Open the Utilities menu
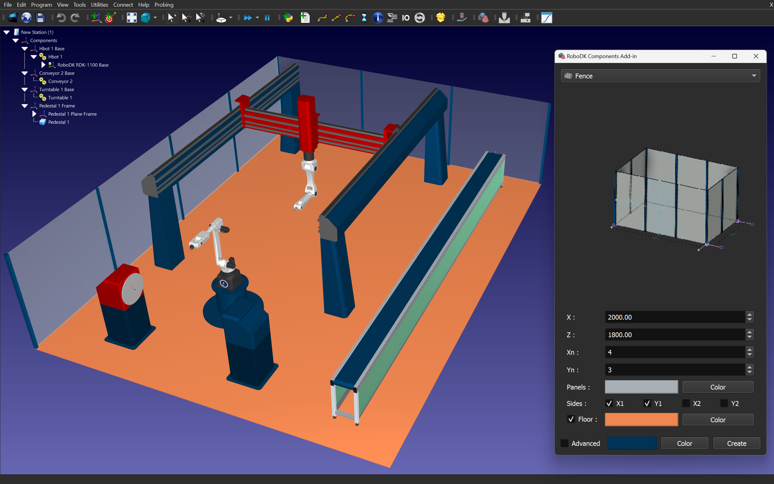This screenshot has height=484, width=774. pos(100,5)
